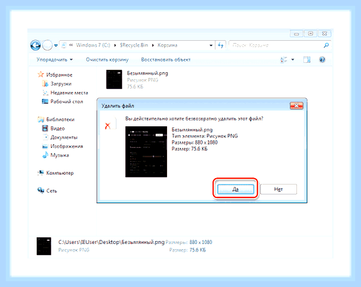
Task: Click the location icon in the address bar
Action: [64, 45]
